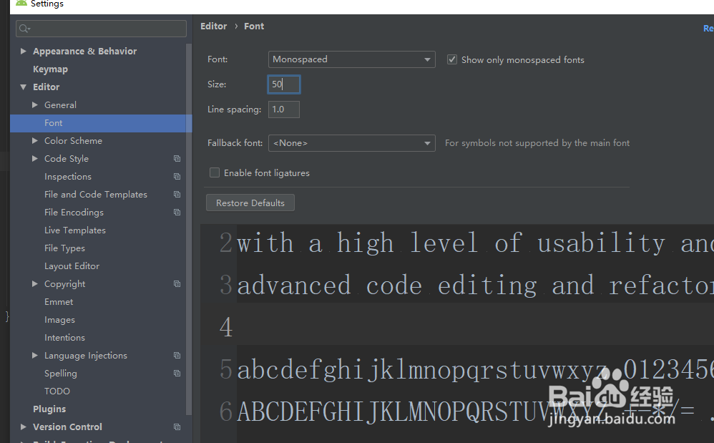The width and height of the screenshot is (714, 443).
Task: Click the Restore Defaults button
Action: point(250,203)
